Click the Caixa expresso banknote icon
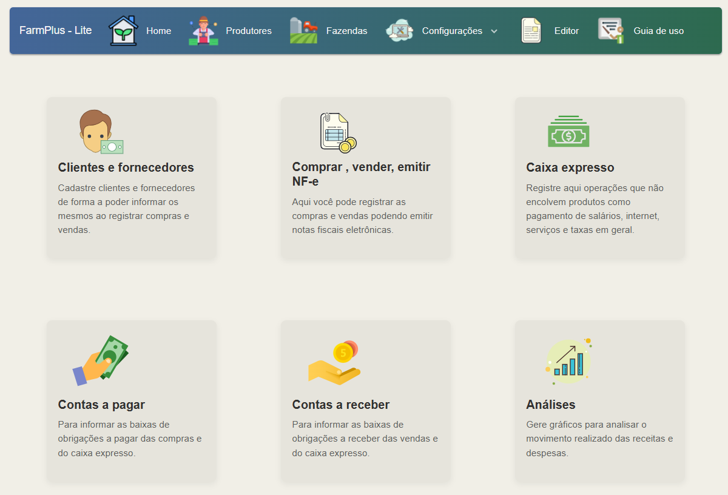The height and width of the screenshot is (495, 728). [x=568, y=132]
